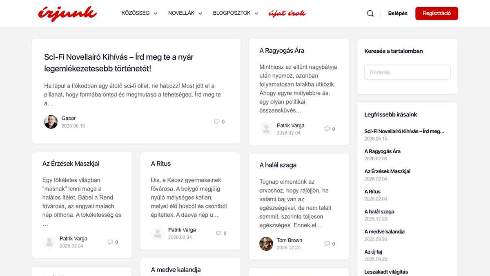Open the BLOGPOSZTOK menu item
Image resolution: width=490 pixels, height=276 pixels.
coord(232,13)
